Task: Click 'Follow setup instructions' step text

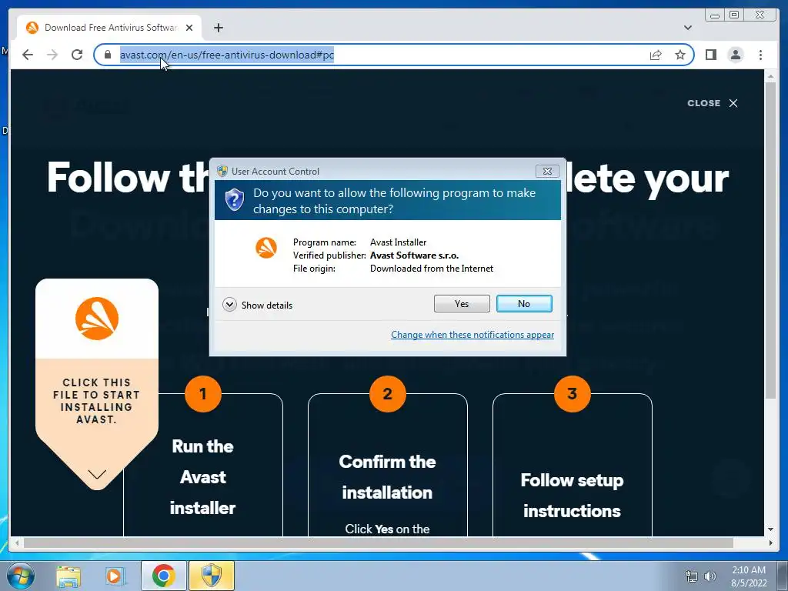Action: pyautogui.click(x=572, y=496)
